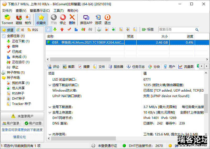The width and height of the screenshot is (210, 149).
Task: Click the search magnifier icon
Action: pos(197,29)
